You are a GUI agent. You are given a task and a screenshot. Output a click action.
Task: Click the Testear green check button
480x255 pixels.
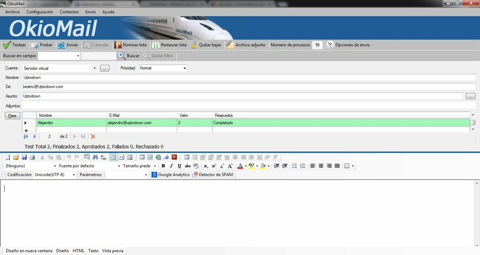click(x=14, y=45)
